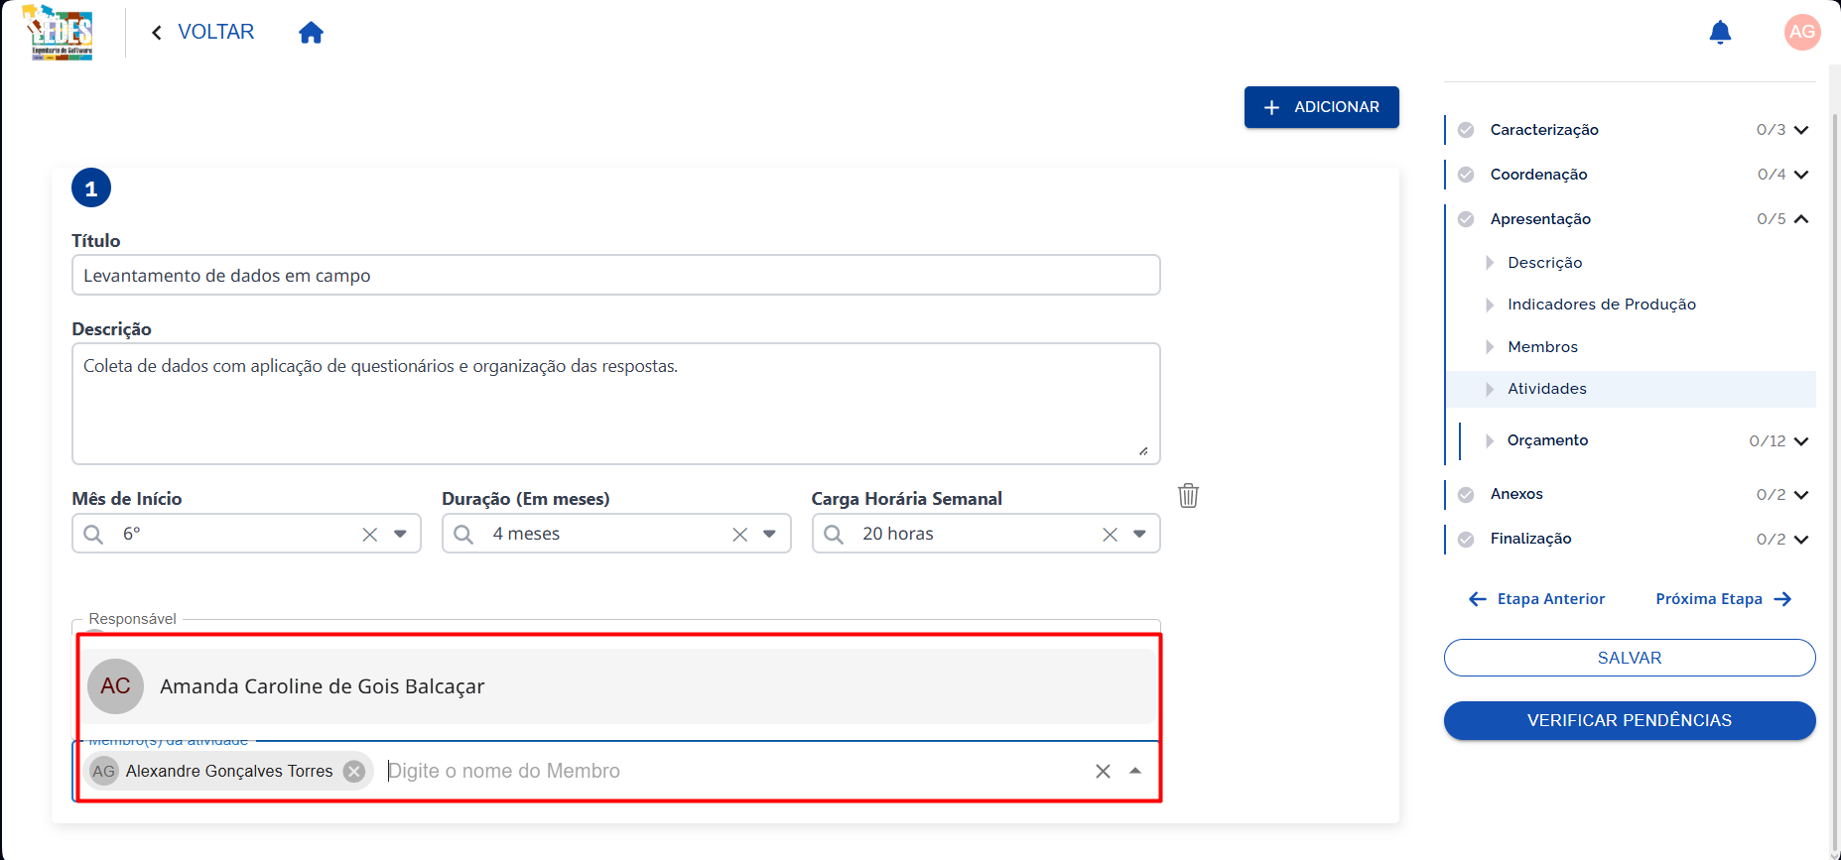Open the AG user avatar menu

pyautogui.click(x=1802, y=32)
